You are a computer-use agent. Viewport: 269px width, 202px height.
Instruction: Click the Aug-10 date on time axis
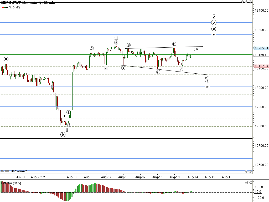[x=157, y=177]
